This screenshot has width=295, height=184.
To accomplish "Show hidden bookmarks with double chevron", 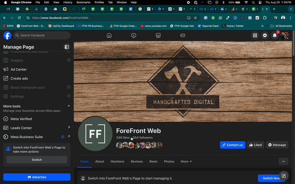I will click(x=262, y=26).
